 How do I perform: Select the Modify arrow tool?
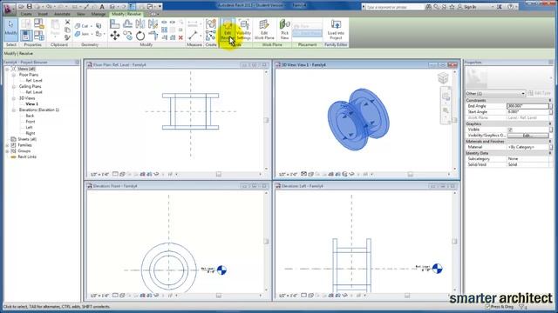(x=11, y=30)
